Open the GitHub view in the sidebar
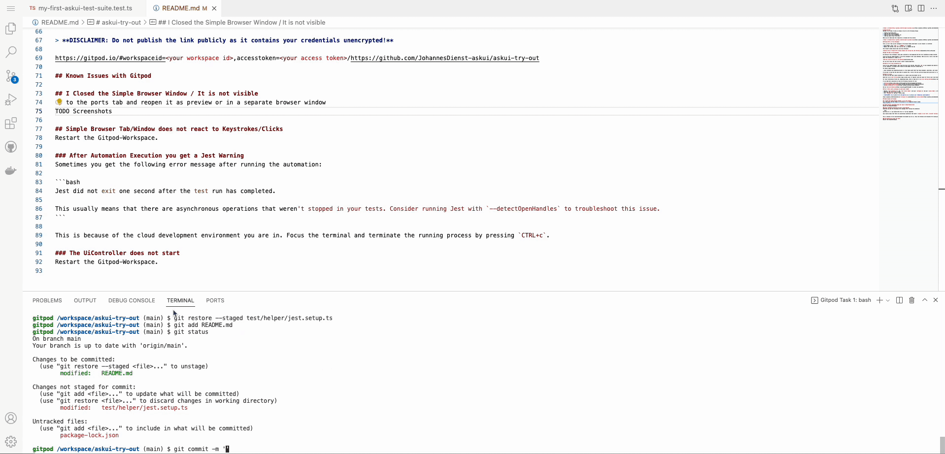Viewport: 945px width, 454px height. [11, 147]
